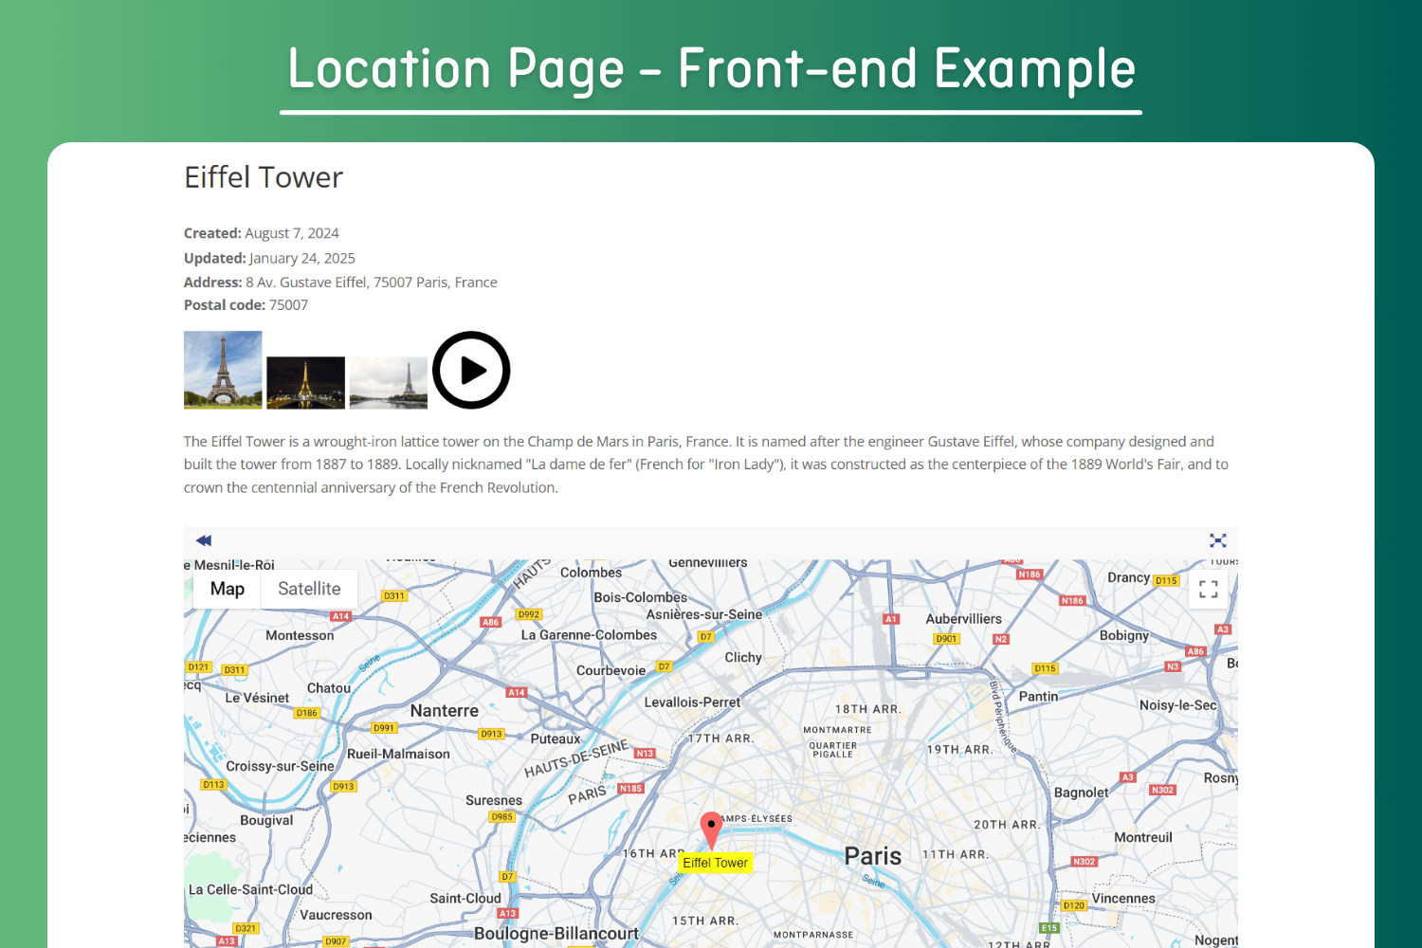Click the Paris city label on map

pos(873,856)
